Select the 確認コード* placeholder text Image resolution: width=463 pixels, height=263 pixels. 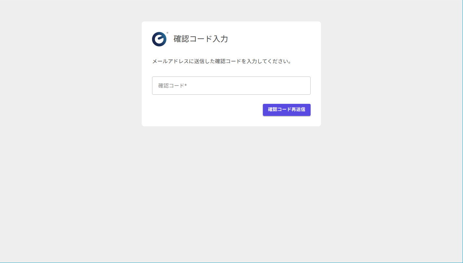pos(170,86)
